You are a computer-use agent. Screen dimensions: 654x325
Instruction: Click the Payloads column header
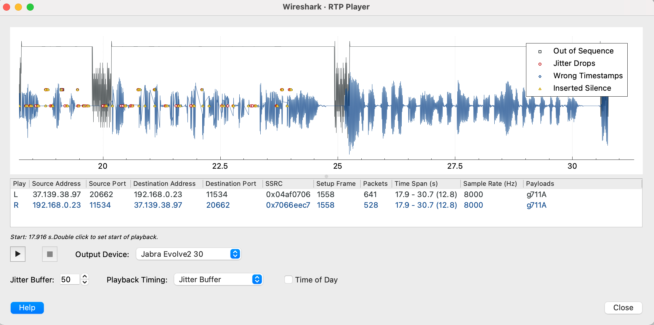[540, 184]
